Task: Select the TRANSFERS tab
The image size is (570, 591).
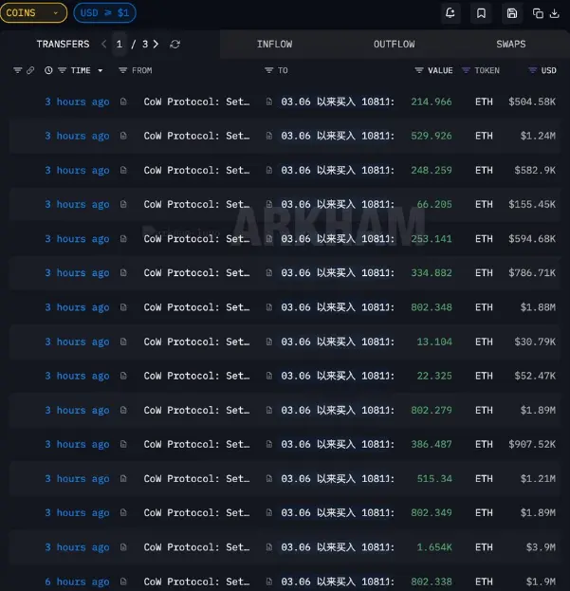Action: pyautogui.click(x=63, y=44)
